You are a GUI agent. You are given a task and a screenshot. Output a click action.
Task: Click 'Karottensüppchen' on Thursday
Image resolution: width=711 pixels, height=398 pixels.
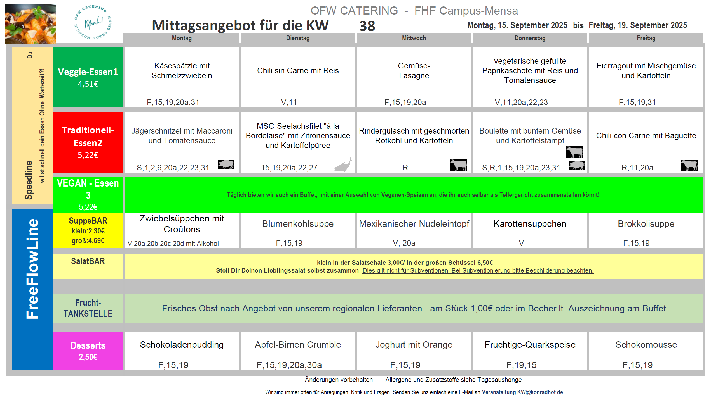[530, 224]
